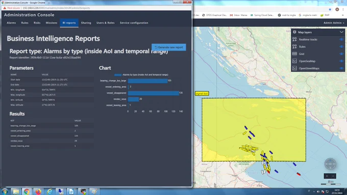Image resolution: width=347 pixels, height=195 pixels.
Task: Collapse the Map layers panel chevron
Action: [x=341, y=32]
